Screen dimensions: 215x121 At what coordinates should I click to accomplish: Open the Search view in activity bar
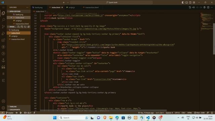(x=3, y=20)
